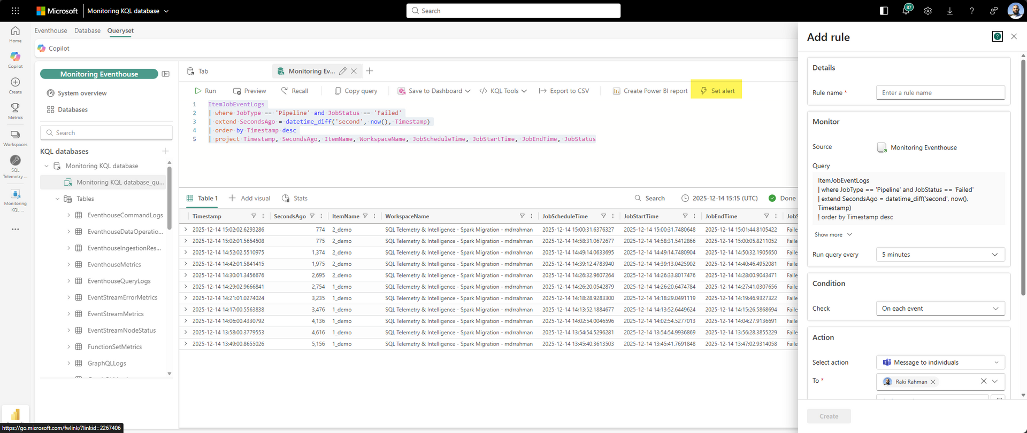Viewport: 1027px width, 433px height.
Task: Click the Copilot icon in left sidebar
Action: 15,57
